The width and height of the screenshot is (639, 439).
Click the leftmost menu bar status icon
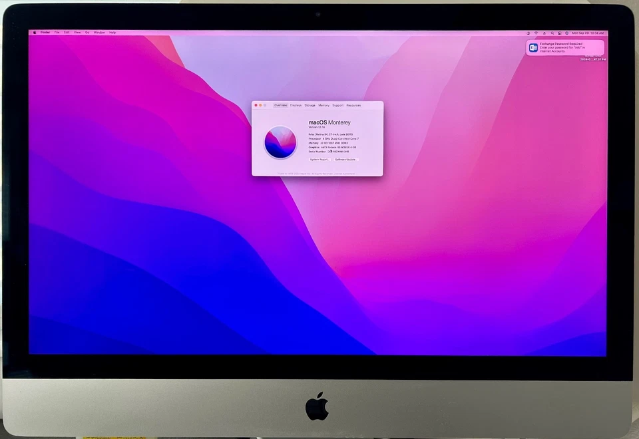(528, 32)
